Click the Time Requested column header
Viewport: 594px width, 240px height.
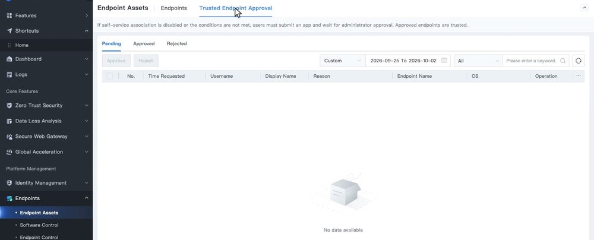[166, 76]
